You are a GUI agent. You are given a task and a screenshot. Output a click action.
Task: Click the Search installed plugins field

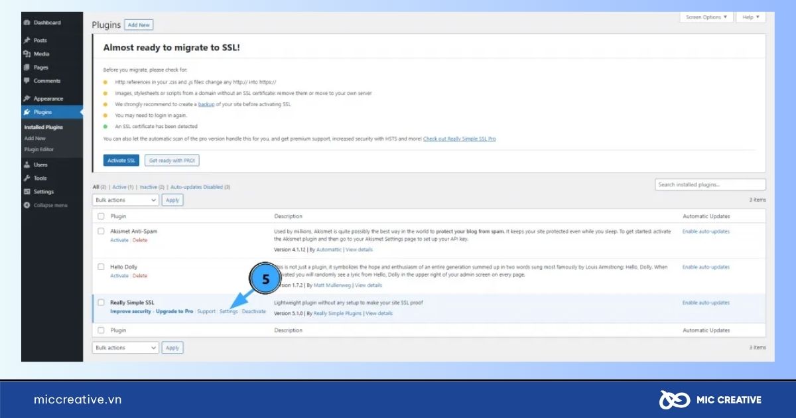[710, 184]
